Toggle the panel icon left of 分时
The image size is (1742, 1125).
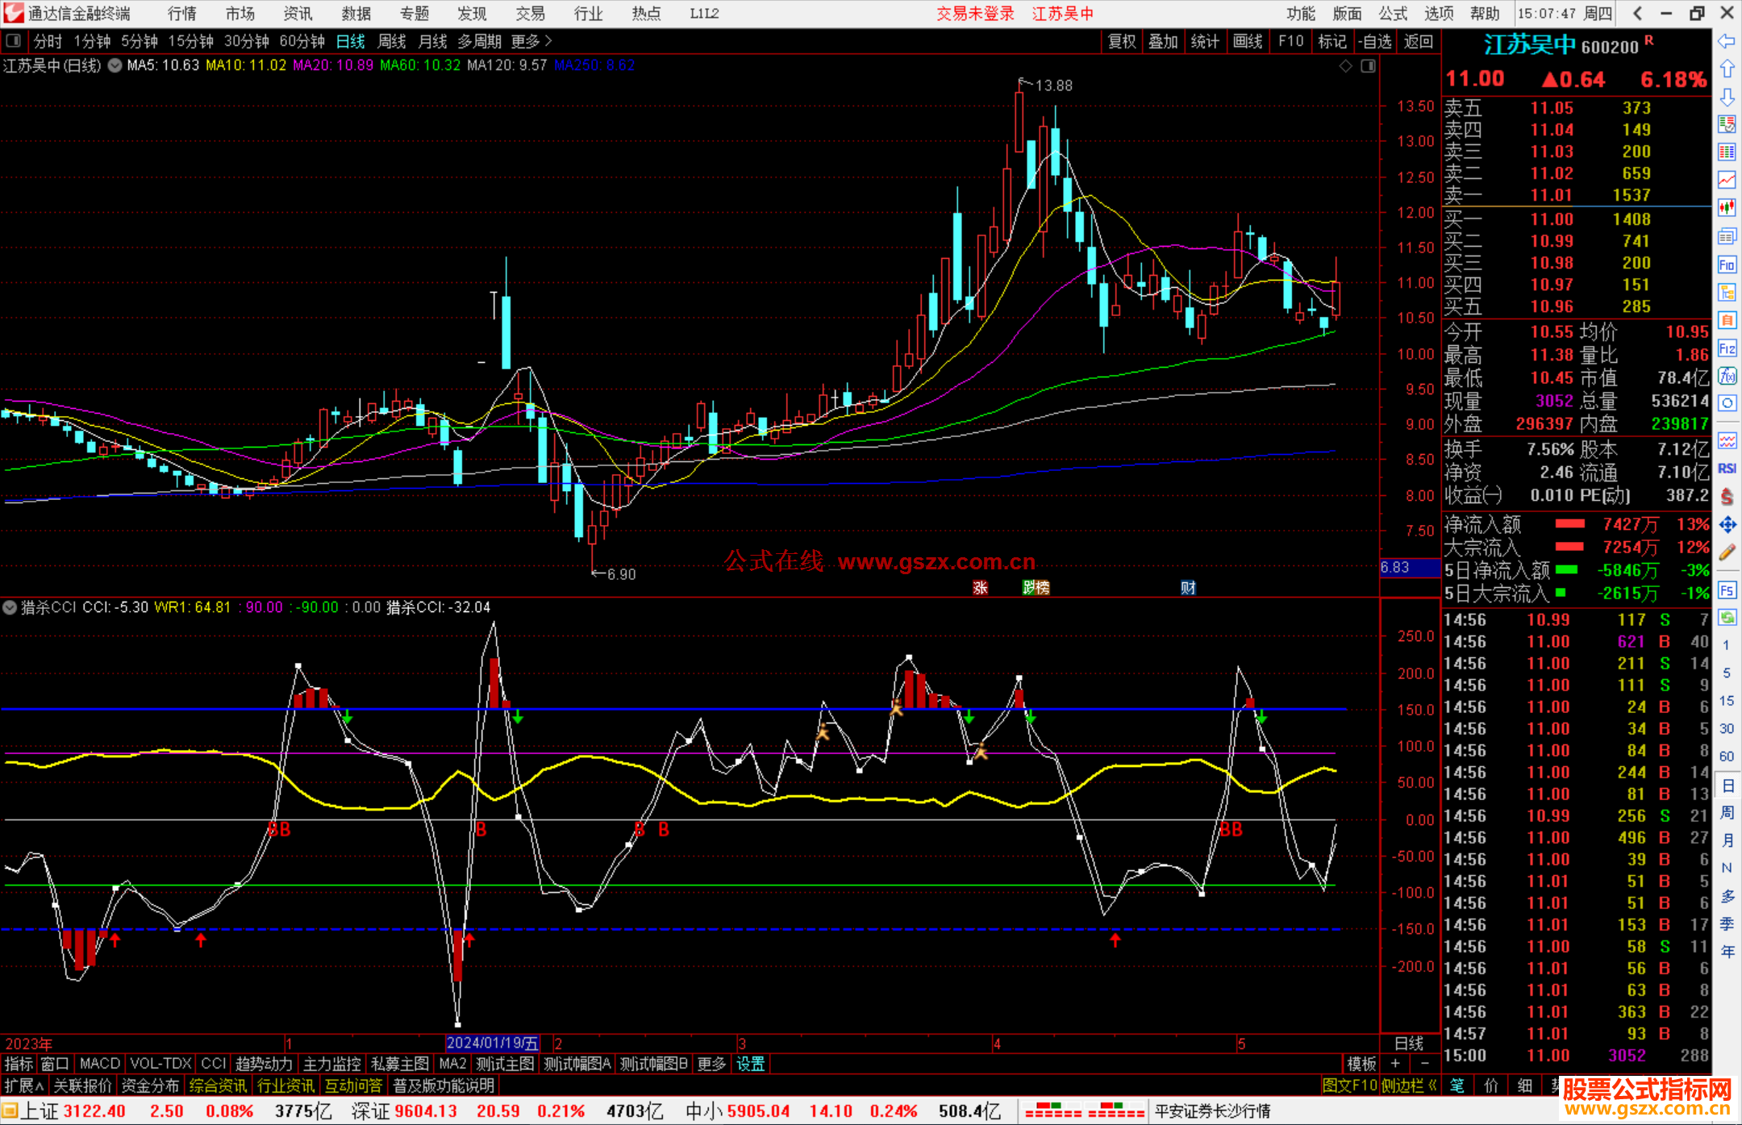(13, 41)
